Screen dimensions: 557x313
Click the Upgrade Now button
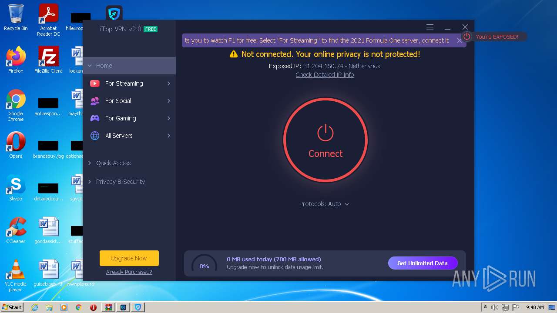tap(129, 258)
